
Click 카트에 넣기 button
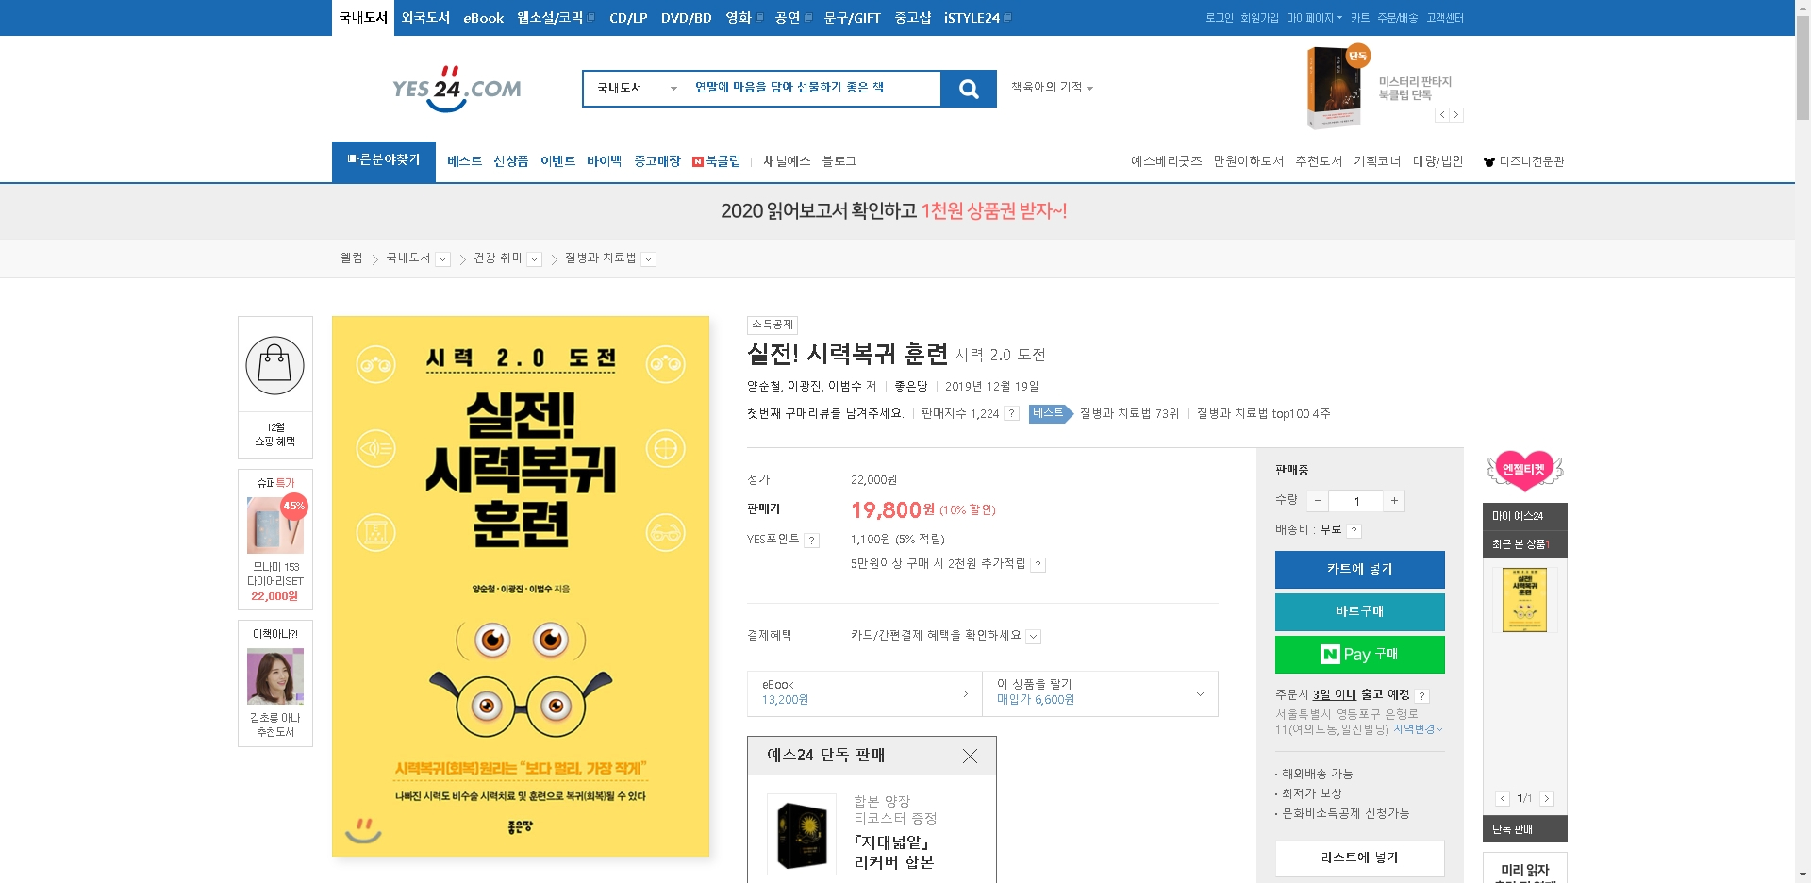[1359, 570]
